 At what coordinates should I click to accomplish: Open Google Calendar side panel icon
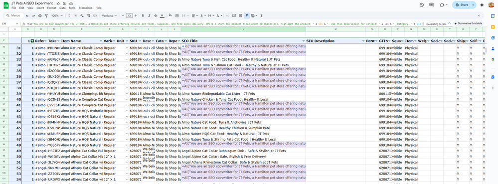pyautogui.click(x=493, y=15)
